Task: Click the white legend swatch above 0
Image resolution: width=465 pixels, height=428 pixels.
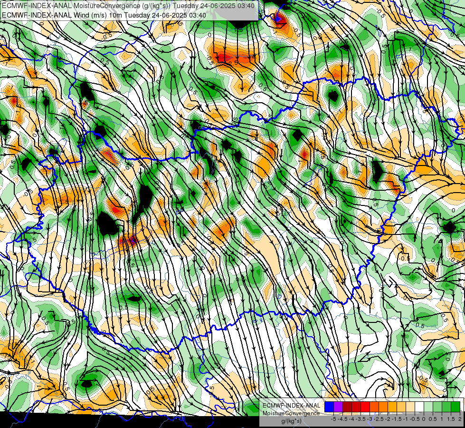Action: [x=419, y=407]
